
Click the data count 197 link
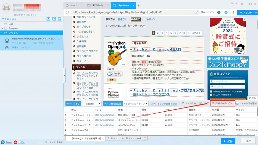(x=25, y=43)
